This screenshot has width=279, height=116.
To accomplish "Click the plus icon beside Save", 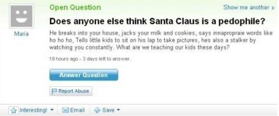I will point(97,110).
